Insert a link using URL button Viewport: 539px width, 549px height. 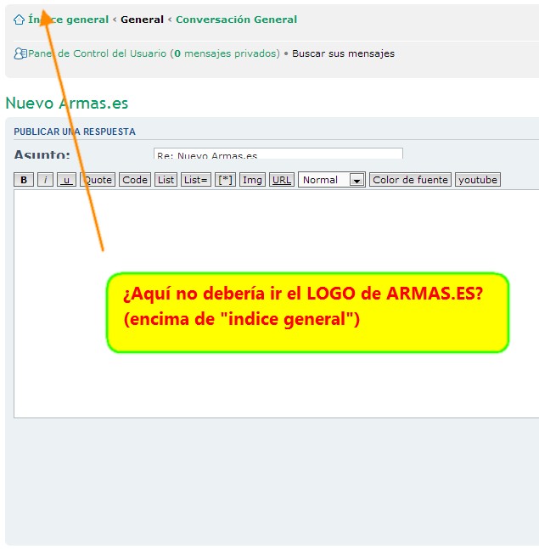[x=282, y=180]
